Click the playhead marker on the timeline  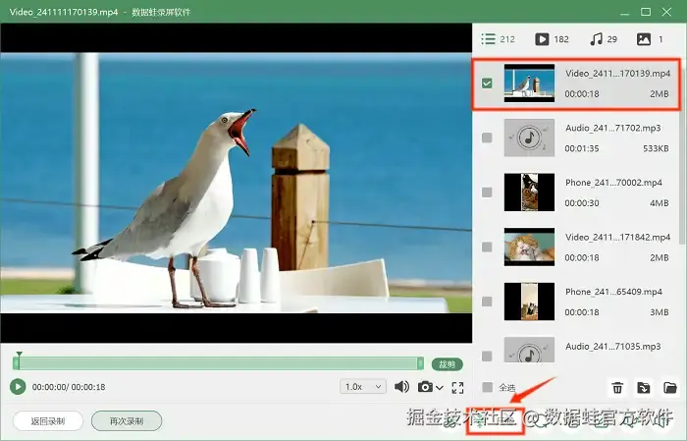[x=19, y=354]
